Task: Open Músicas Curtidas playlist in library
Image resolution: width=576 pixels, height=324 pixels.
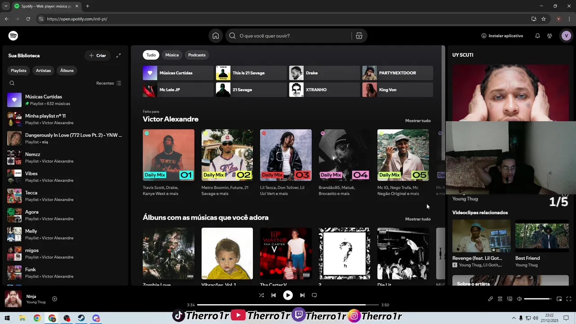Action: 65,100
